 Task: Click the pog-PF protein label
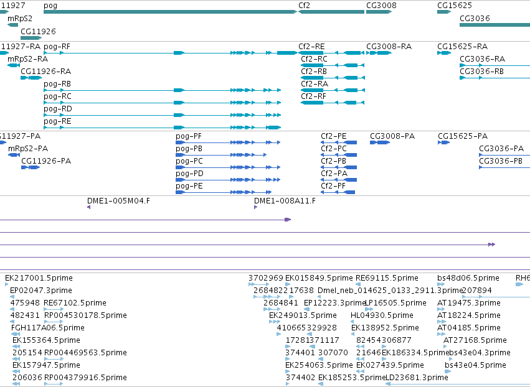(189, 136)
